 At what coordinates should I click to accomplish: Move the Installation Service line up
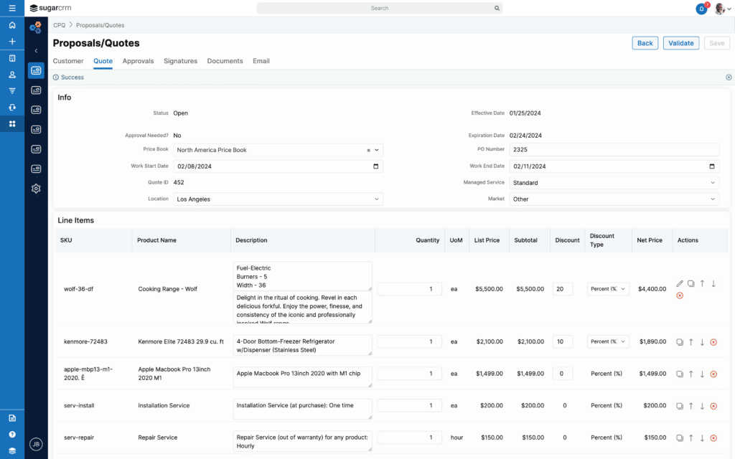click(x=691, y=406)
